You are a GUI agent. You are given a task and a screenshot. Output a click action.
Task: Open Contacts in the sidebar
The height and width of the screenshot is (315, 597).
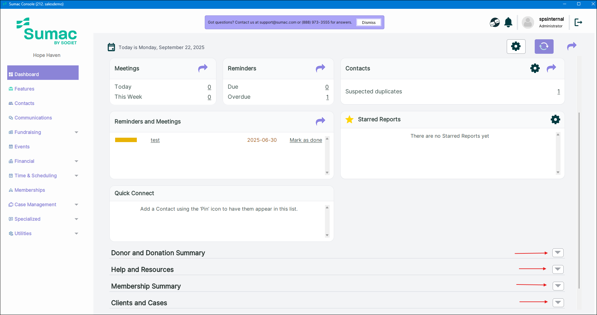pyautogui.click(x=24, y=103)
